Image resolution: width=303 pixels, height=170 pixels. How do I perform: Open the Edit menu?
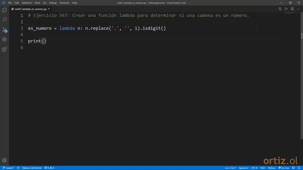point(17,3)
